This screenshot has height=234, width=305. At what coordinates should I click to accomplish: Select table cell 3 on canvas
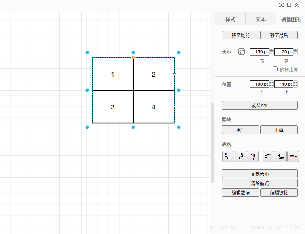pyautogui.click(x=113, y=107)
